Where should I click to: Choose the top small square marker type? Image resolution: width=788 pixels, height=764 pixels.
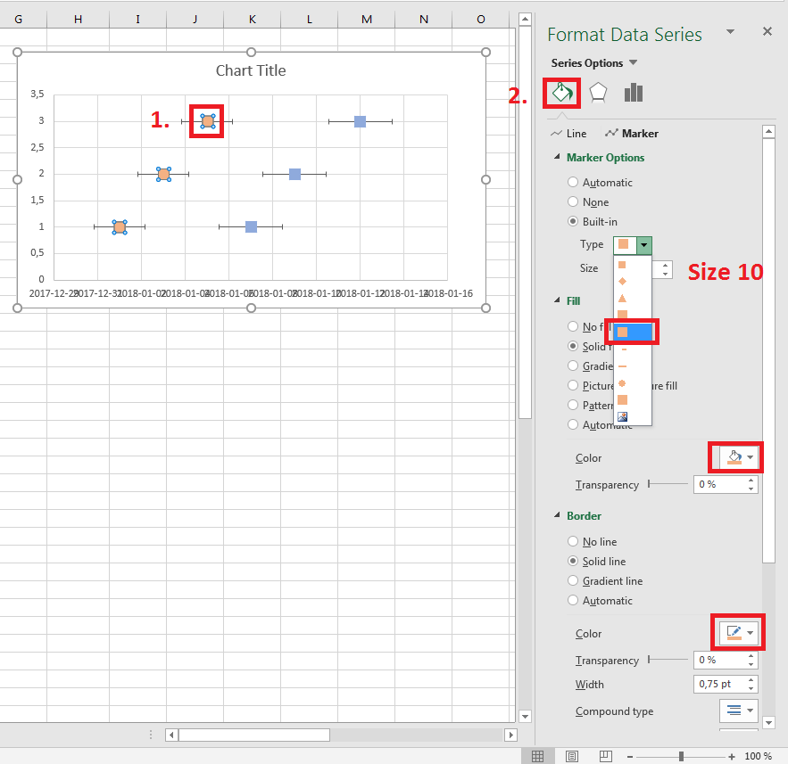pos(622,265)
